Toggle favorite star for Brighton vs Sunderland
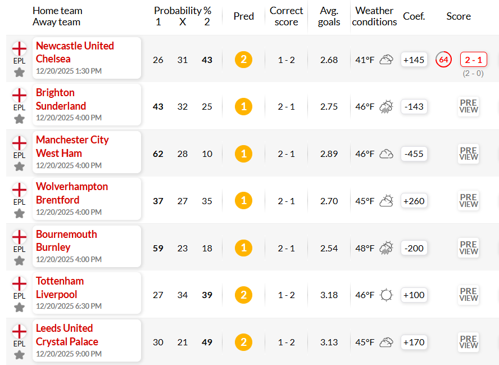This screenshot has width=499, height=365. tap(20, 119)
